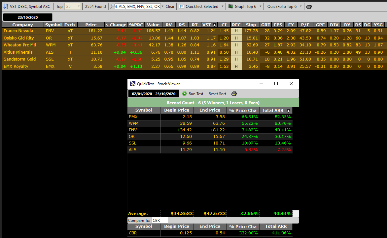Screen dimensions: 387x238
Task: Click the Record Count summary bar
Action: pos(213,103)
